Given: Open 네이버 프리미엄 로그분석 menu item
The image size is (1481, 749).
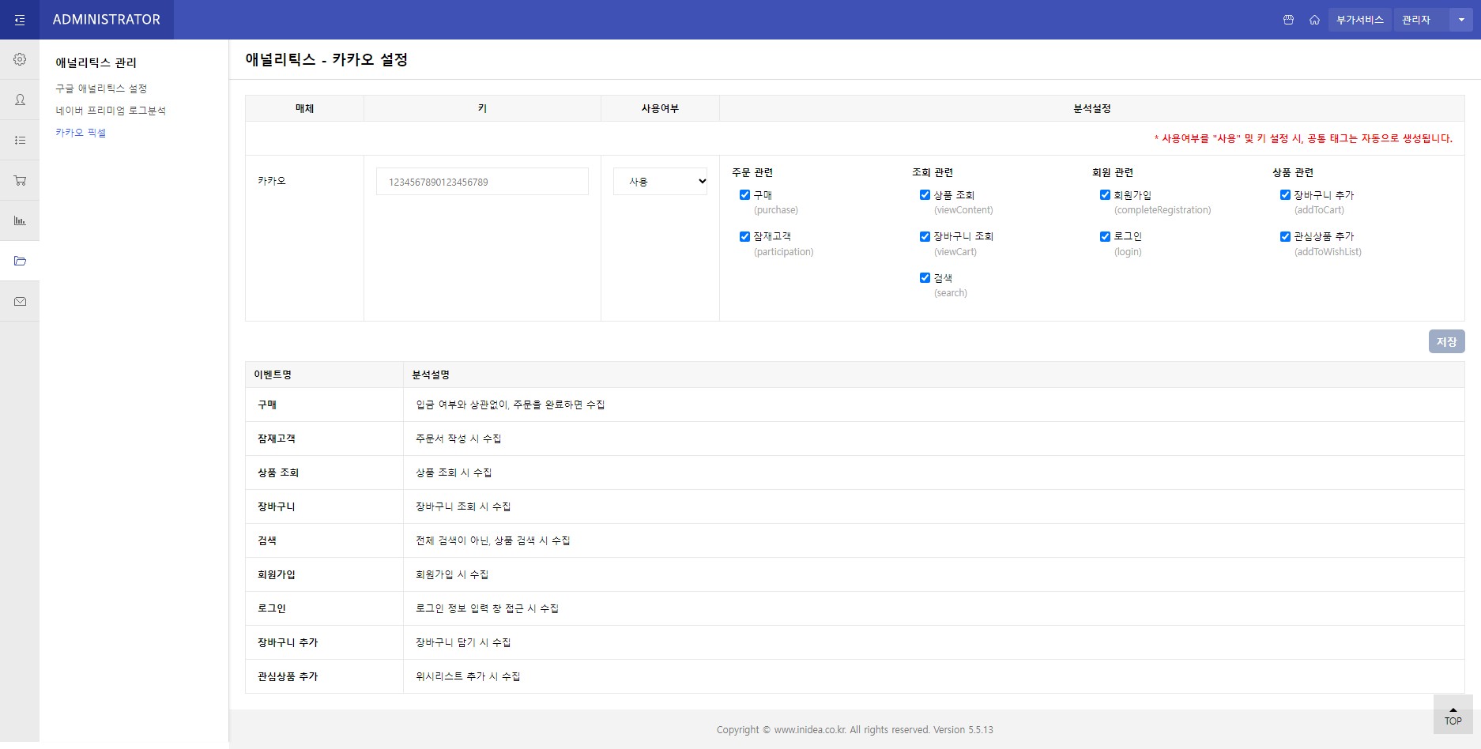Looking at the screenshot, I should pyautogui.click(x=111, y=111).
